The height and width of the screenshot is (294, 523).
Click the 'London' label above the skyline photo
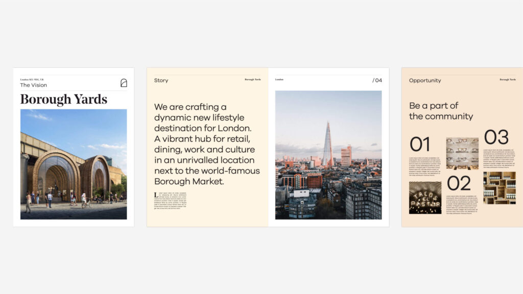point(279,80)
